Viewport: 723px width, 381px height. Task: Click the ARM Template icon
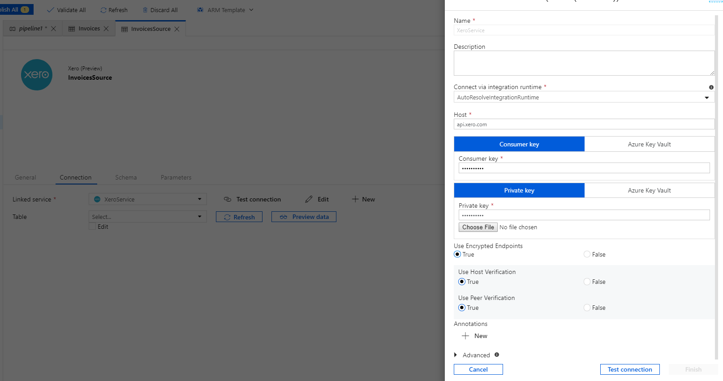(200, 10)
